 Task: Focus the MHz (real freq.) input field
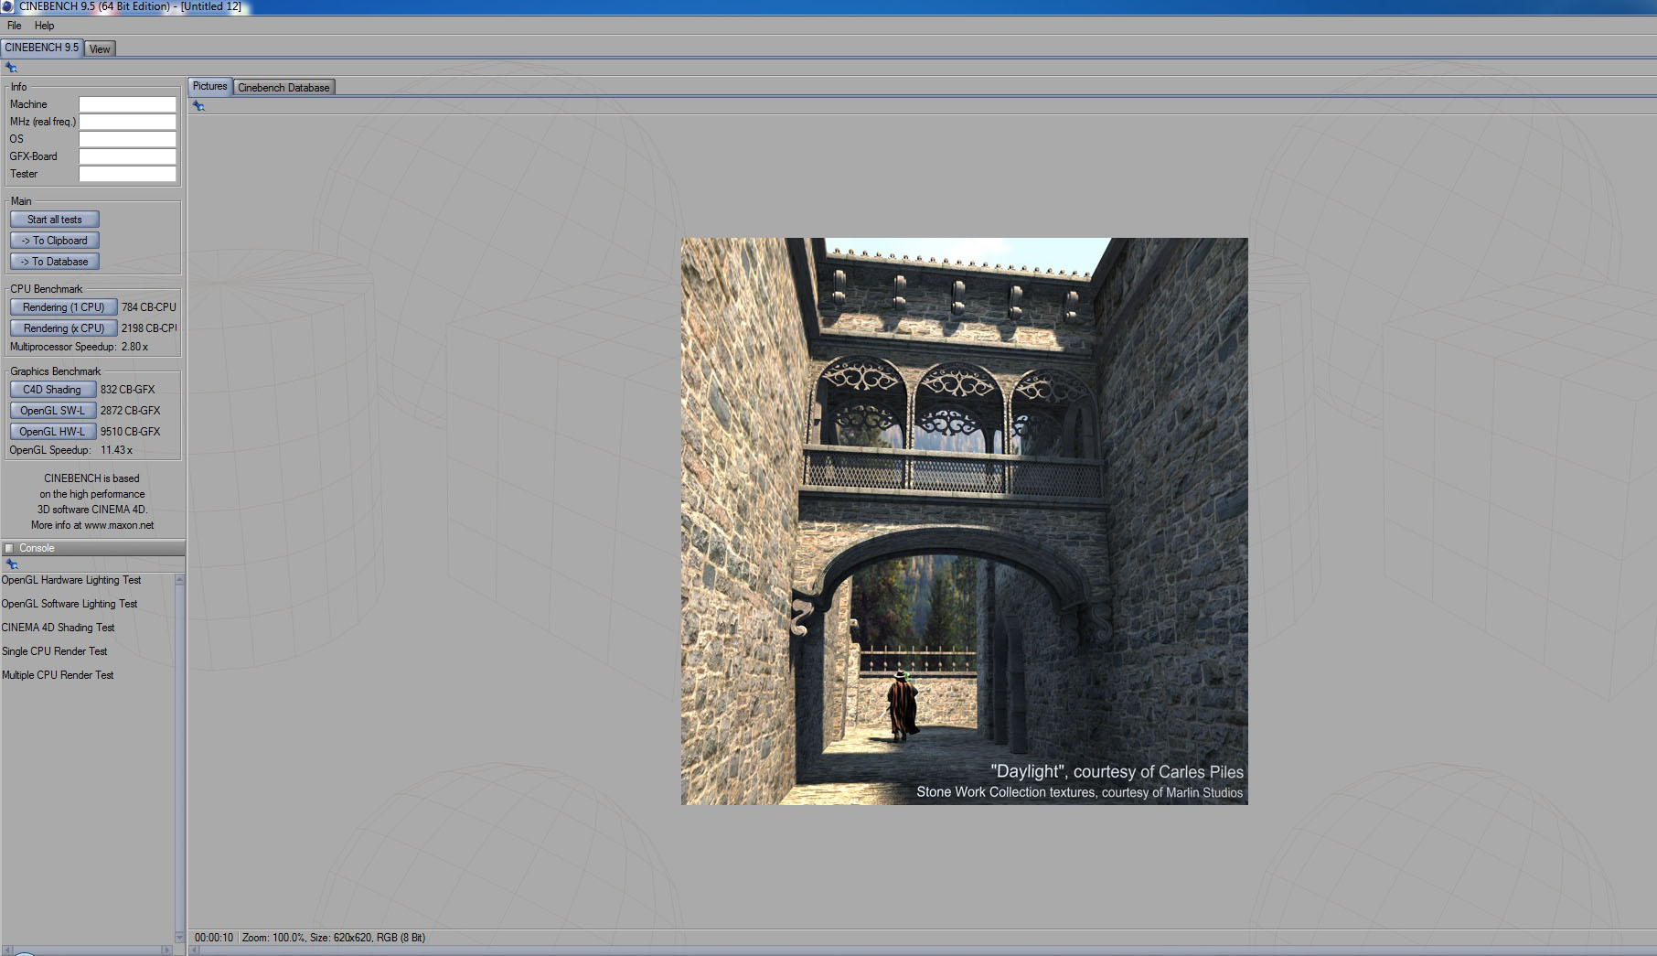(x=127, y=122)
